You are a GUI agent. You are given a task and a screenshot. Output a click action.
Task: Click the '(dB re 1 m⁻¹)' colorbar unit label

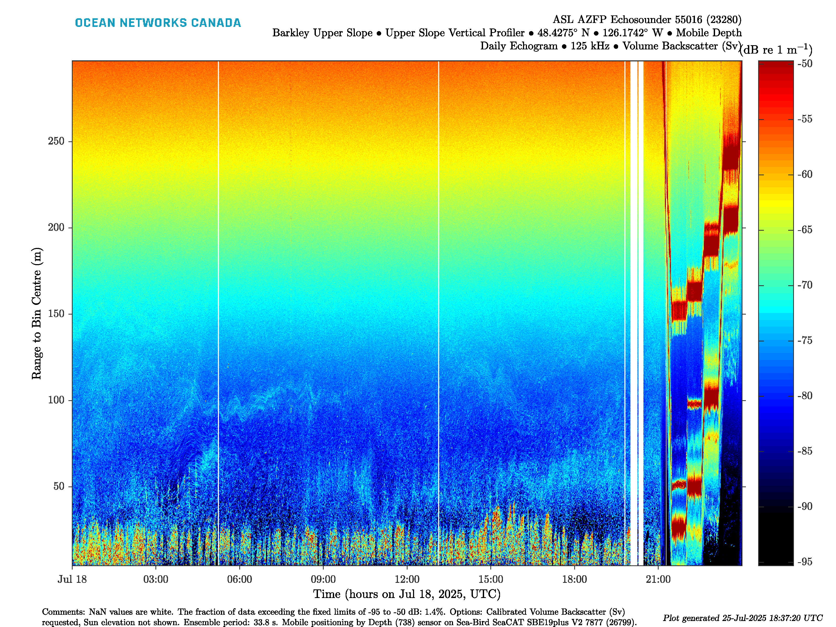pos(776,50)
